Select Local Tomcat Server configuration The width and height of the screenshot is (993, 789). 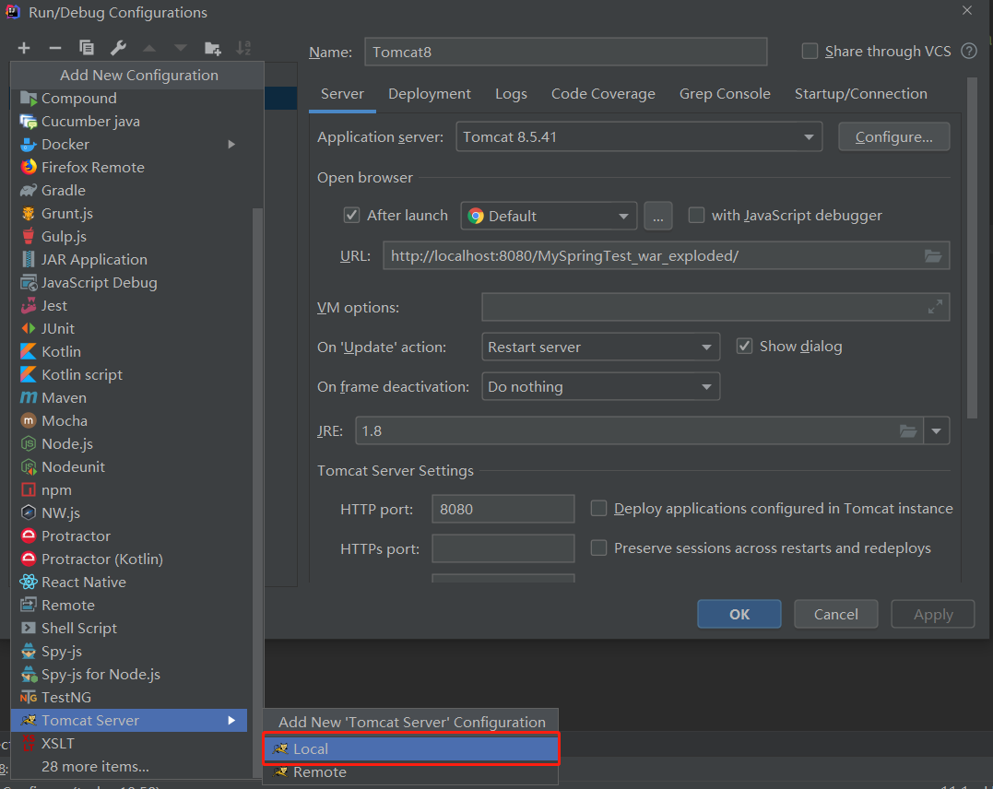click(x=411, y=749)
